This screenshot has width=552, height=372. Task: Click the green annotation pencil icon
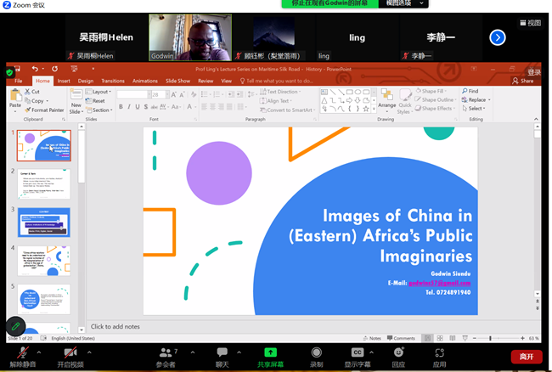[x=15, y=326]
